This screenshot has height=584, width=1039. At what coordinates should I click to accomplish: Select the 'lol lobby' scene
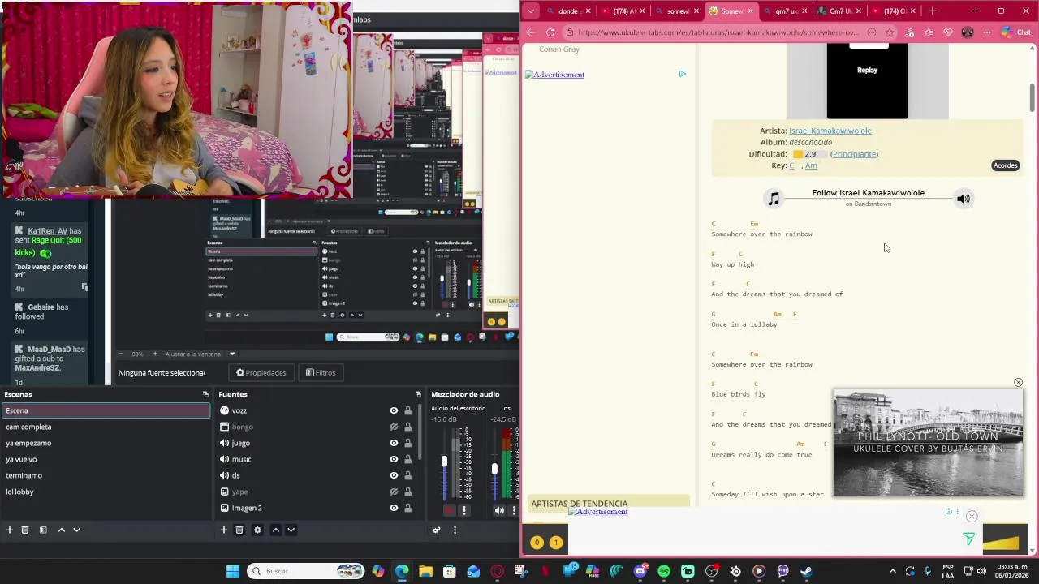point(106,492)
